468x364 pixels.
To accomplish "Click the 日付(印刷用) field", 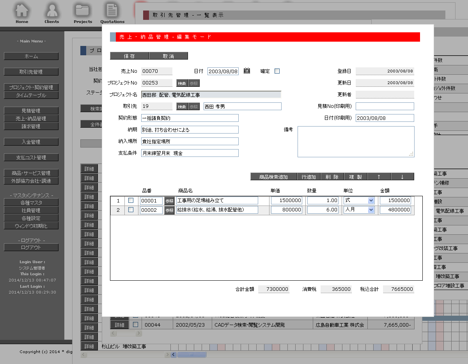I will click(385, 118).
